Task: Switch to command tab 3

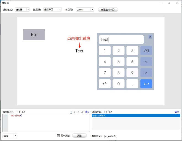Action: click(78, 112)
